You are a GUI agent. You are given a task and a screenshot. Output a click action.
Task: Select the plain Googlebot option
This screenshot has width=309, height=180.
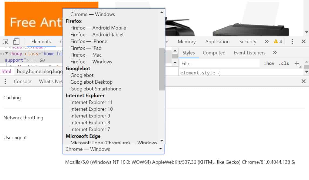(x=82, y=75)
